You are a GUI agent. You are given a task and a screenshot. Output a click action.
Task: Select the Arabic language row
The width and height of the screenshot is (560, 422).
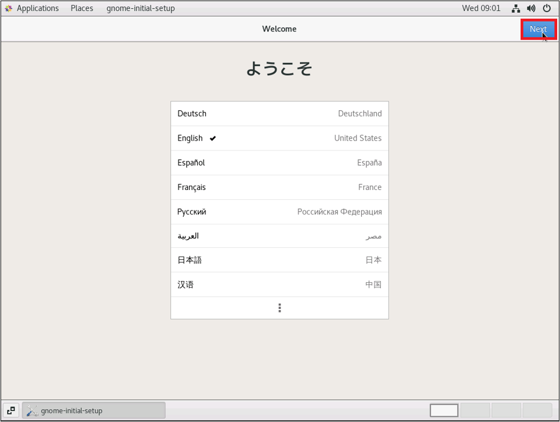click(279, 236)
